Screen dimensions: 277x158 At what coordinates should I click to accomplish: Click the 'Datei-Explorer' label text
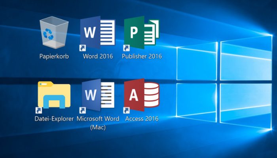[54, 118]
